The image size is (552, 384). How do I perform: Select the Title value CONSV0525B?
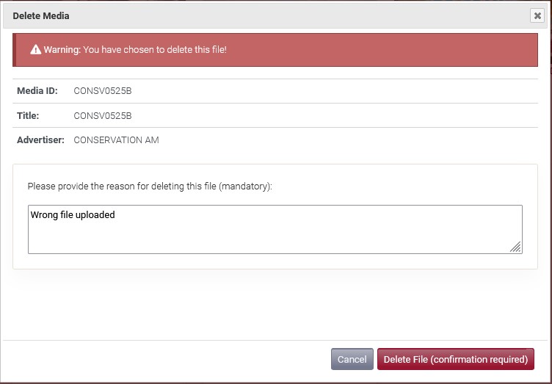click(x=103, y=115)
